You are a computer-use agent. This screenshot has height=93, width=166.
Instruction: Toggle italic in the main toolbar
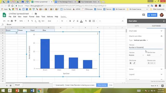click(x=74, y=21)
